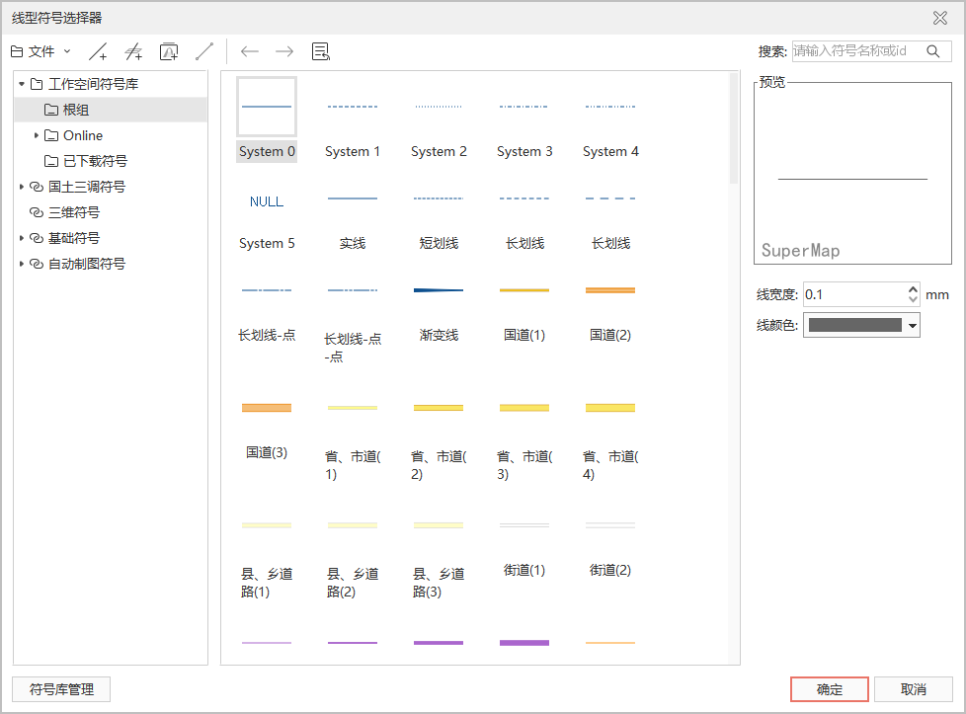Click the new 2D line symbol icon
966x714 pixels.
pos(98,51)
